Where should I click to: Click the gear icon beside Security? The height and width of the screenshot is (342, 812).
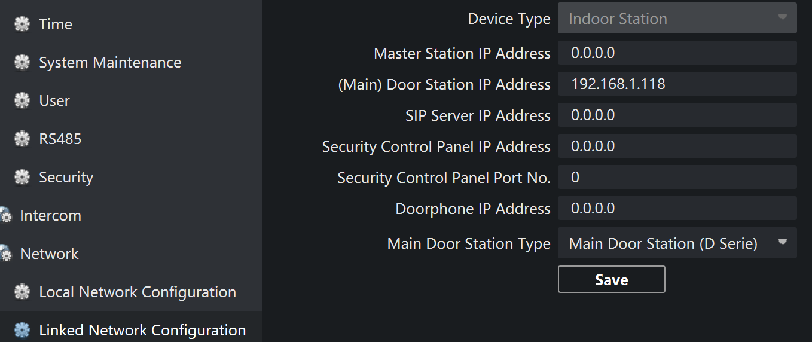click(22, 178)
